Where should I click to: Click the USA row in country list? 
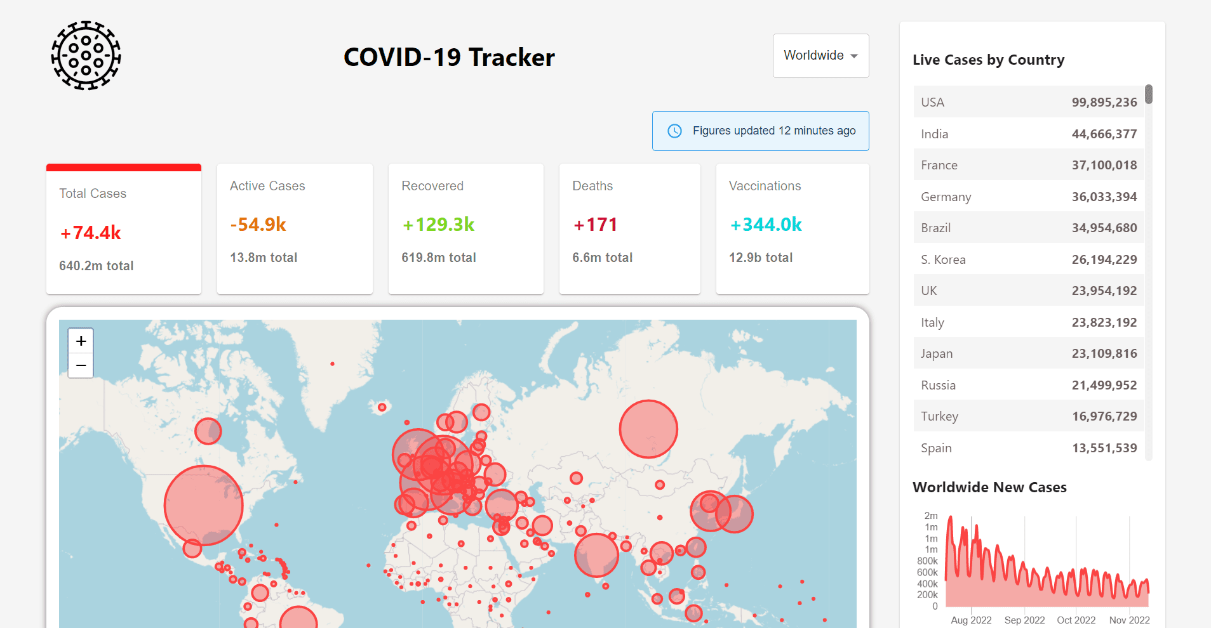pyautogui.click(x=1029, y=102)
